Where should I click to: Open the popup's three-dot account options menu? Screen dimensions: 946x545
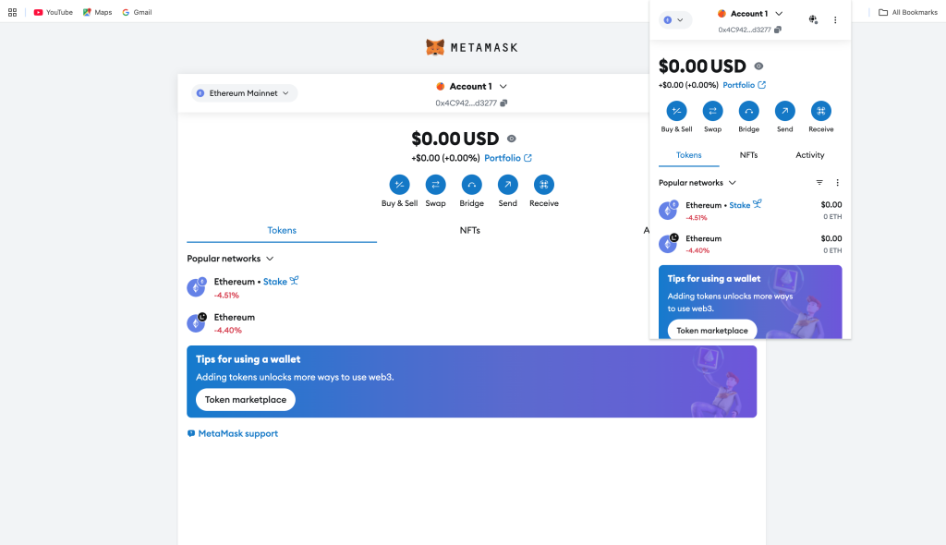point(835,19)
